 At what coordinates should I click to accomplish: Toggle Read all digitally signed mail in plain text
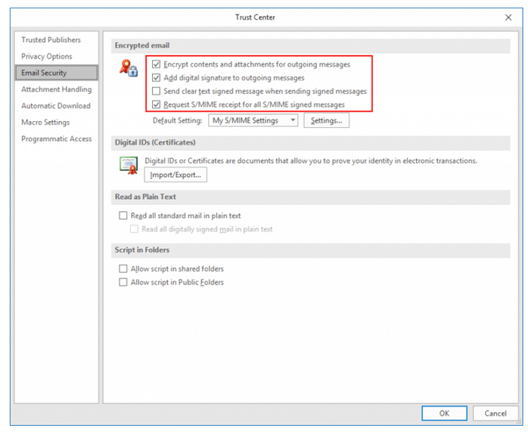tap(134, 229)
